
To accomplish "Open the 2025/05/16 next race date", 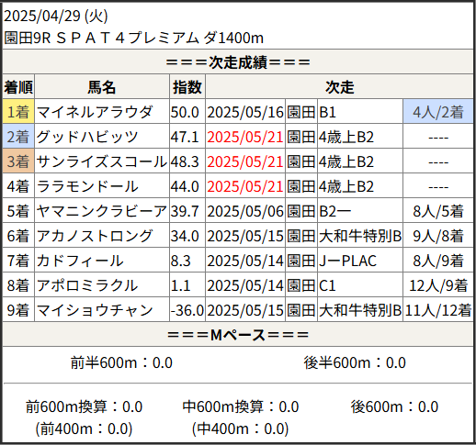I will (x=245, y=112).
